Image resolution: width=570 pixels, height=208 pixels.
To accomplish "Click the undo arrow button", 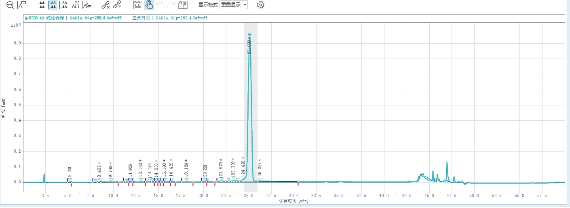I will (160, 5).
